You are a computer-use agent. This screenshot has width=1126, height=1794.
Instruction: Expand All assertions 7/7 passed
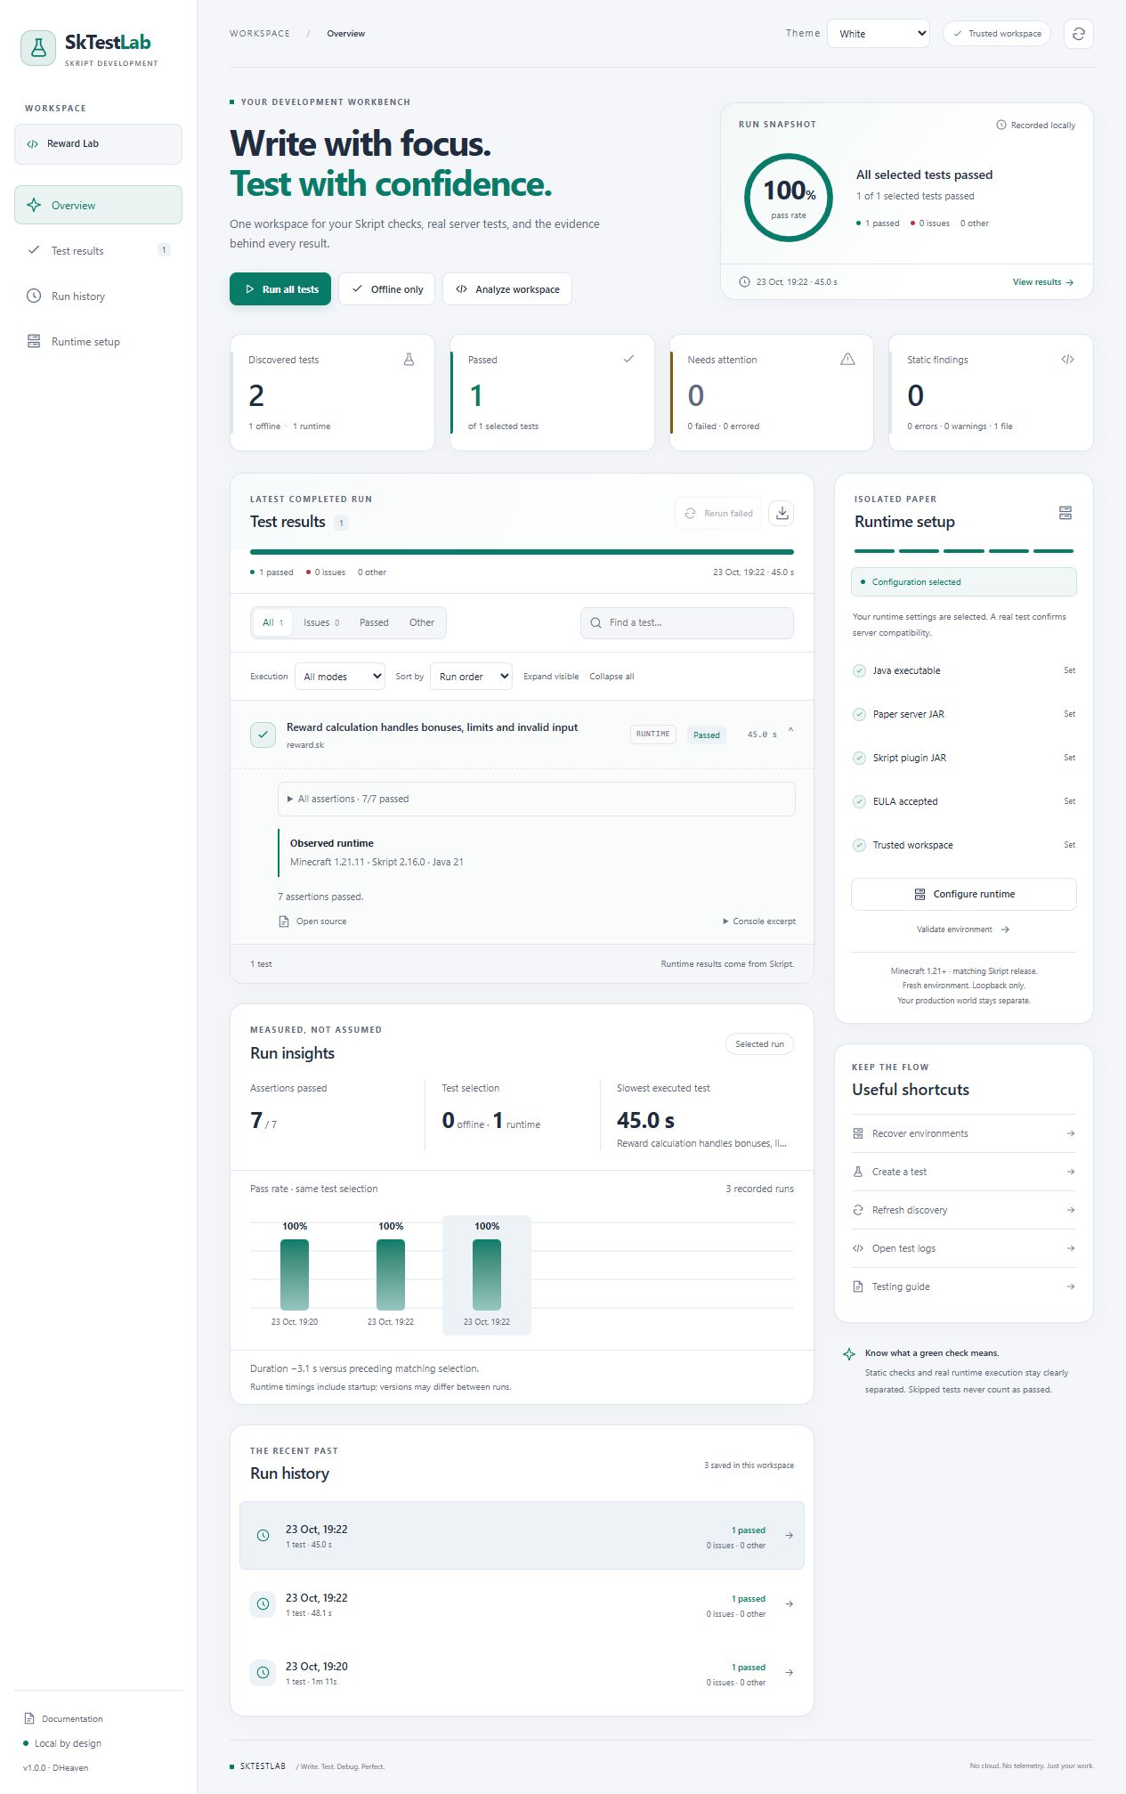coord(536,799)
